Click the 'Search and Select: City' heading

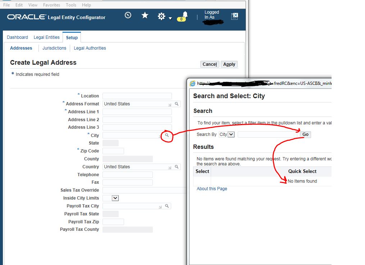click(x=229, y=96)
